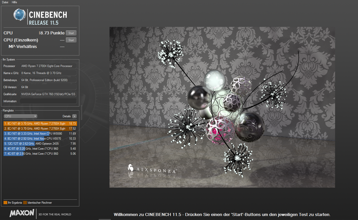Click the brown 'Identischer Rechner' legend swatch
The width and height of the screenshot is (358, 220).
(25, 203)
